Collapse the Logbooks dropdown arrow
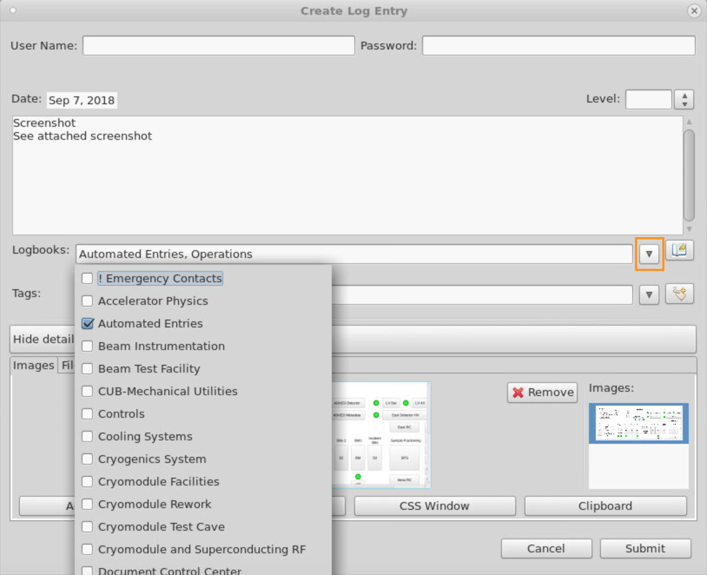 click(x=649, y=254)
